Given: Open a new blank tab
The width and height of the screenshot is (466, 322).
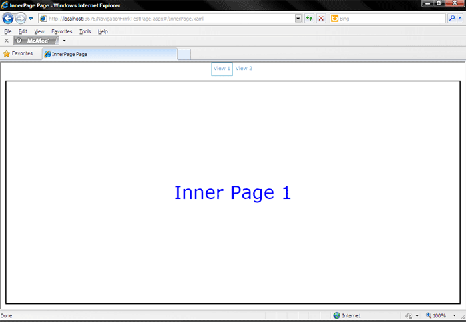Looking at the screenshot, I should point(184,55).
